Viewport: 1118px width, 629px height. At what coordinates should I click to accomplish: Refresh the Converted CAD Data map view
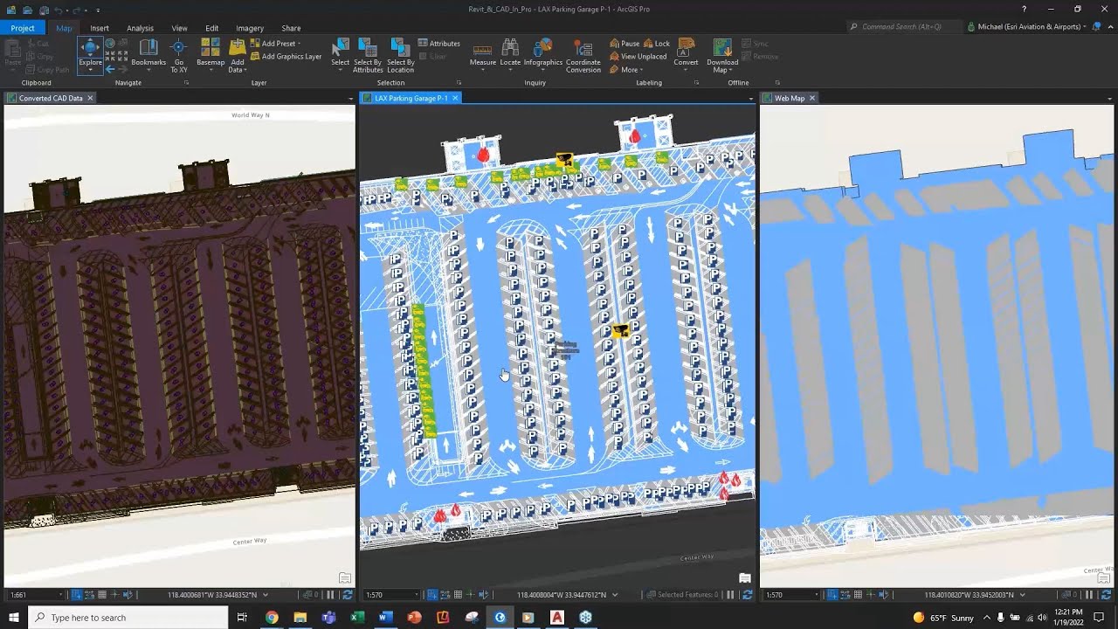[x=347, y=595]
